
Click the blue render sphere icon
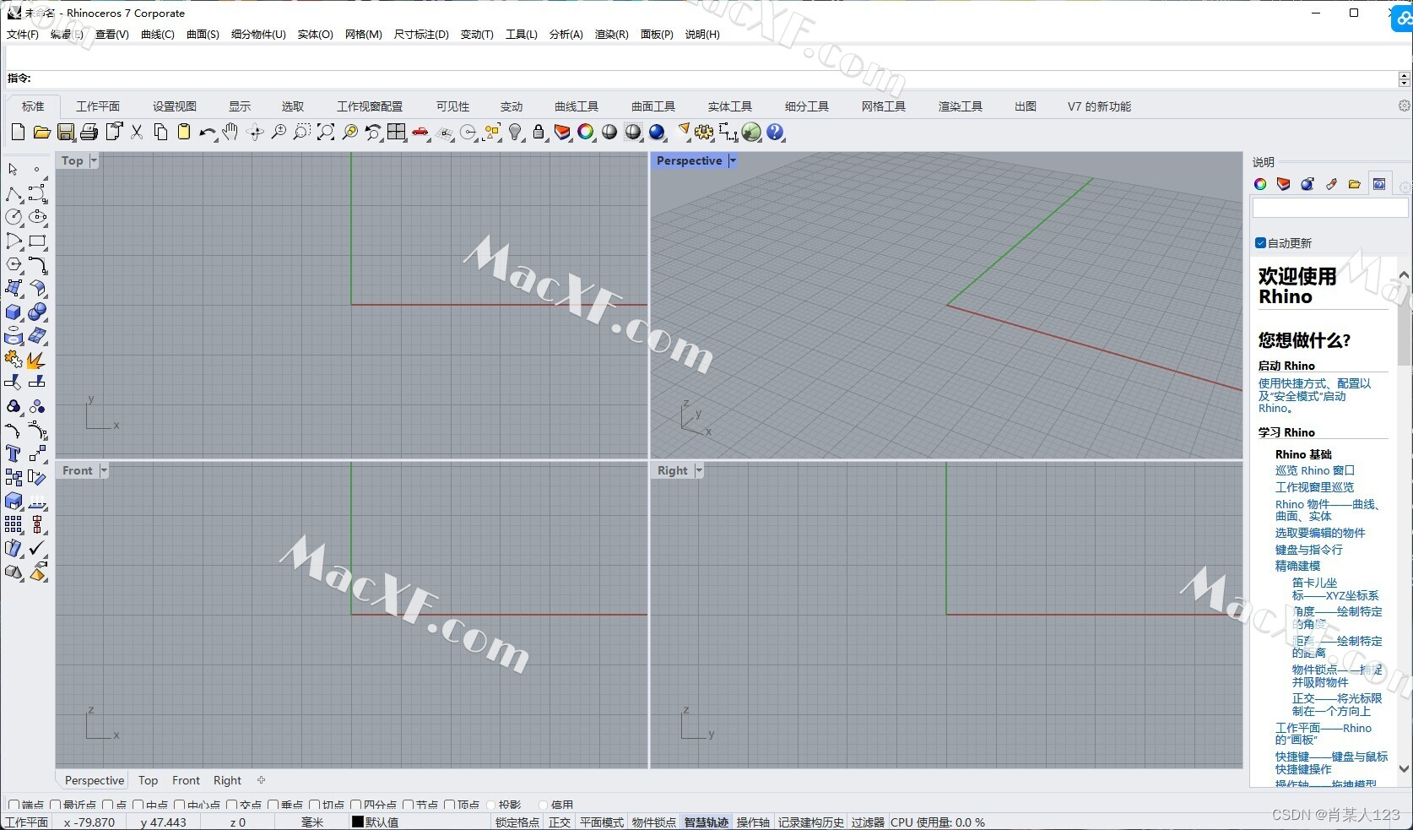point(657,132)
